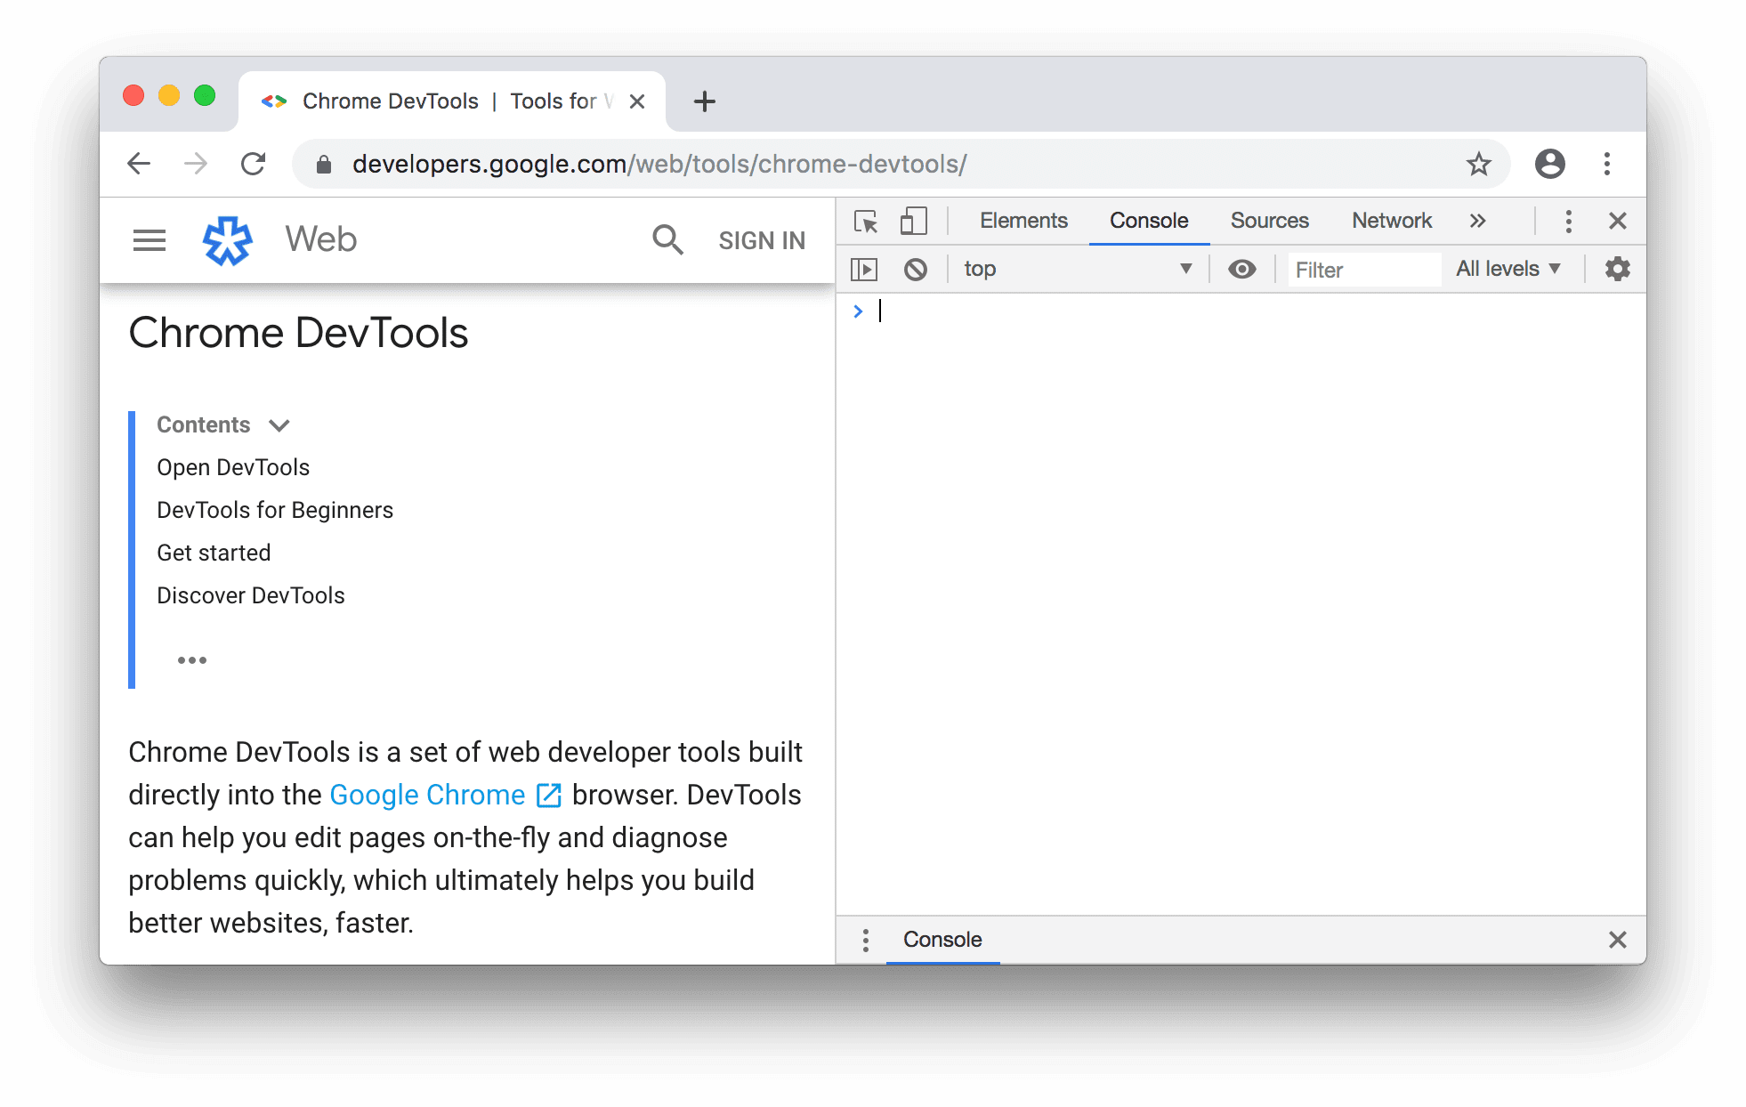Click the Sources panel tab
This screenshot has width=1746, height=1107.
[x=1267, y=220]
